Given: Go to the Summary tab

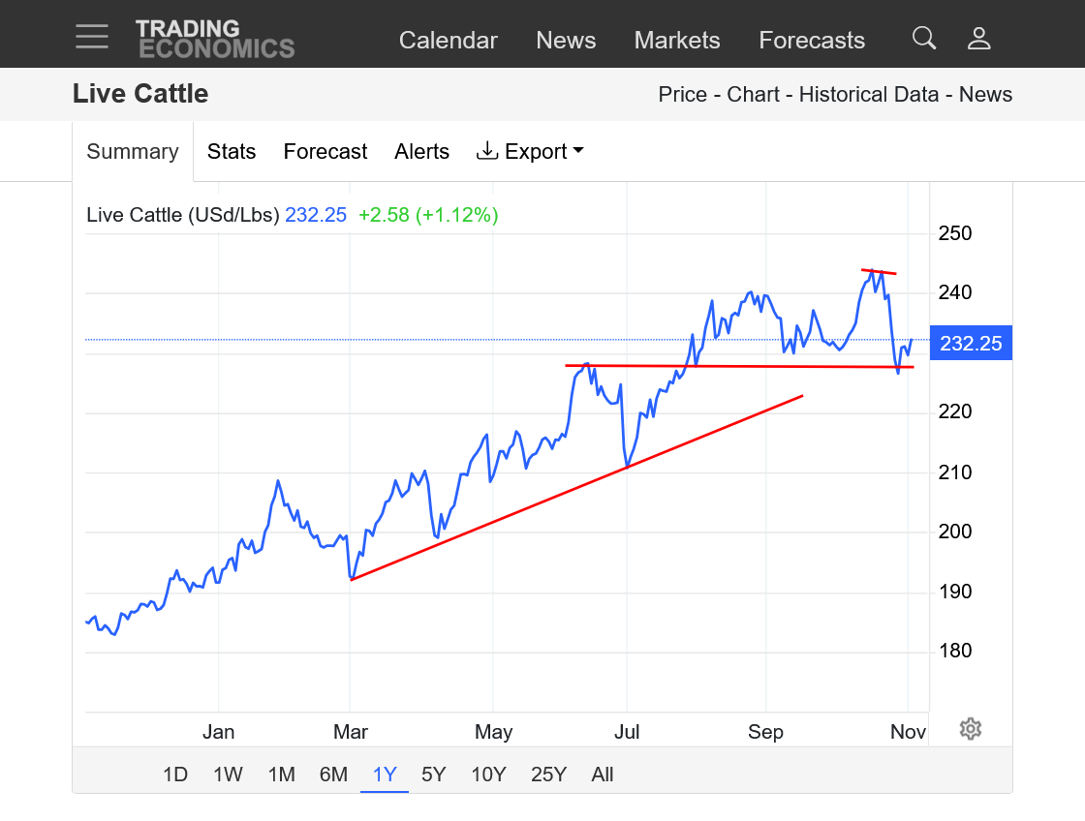Looking at the screenshot, I should 133,151.
